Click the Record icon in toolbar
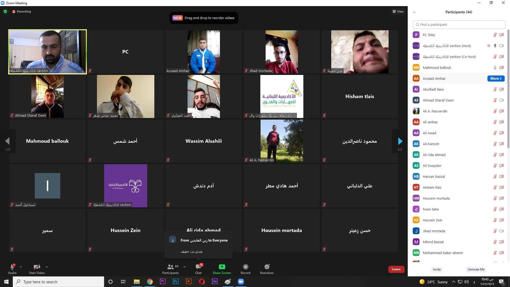 [245, 267]
